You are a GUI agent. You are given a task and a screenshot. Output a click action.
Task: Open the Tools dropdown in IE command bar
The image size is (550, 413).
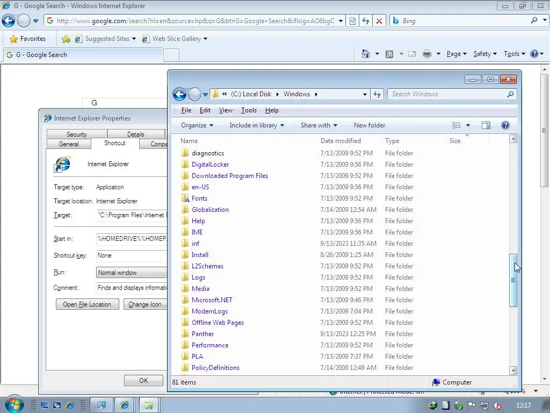point(514,54)
